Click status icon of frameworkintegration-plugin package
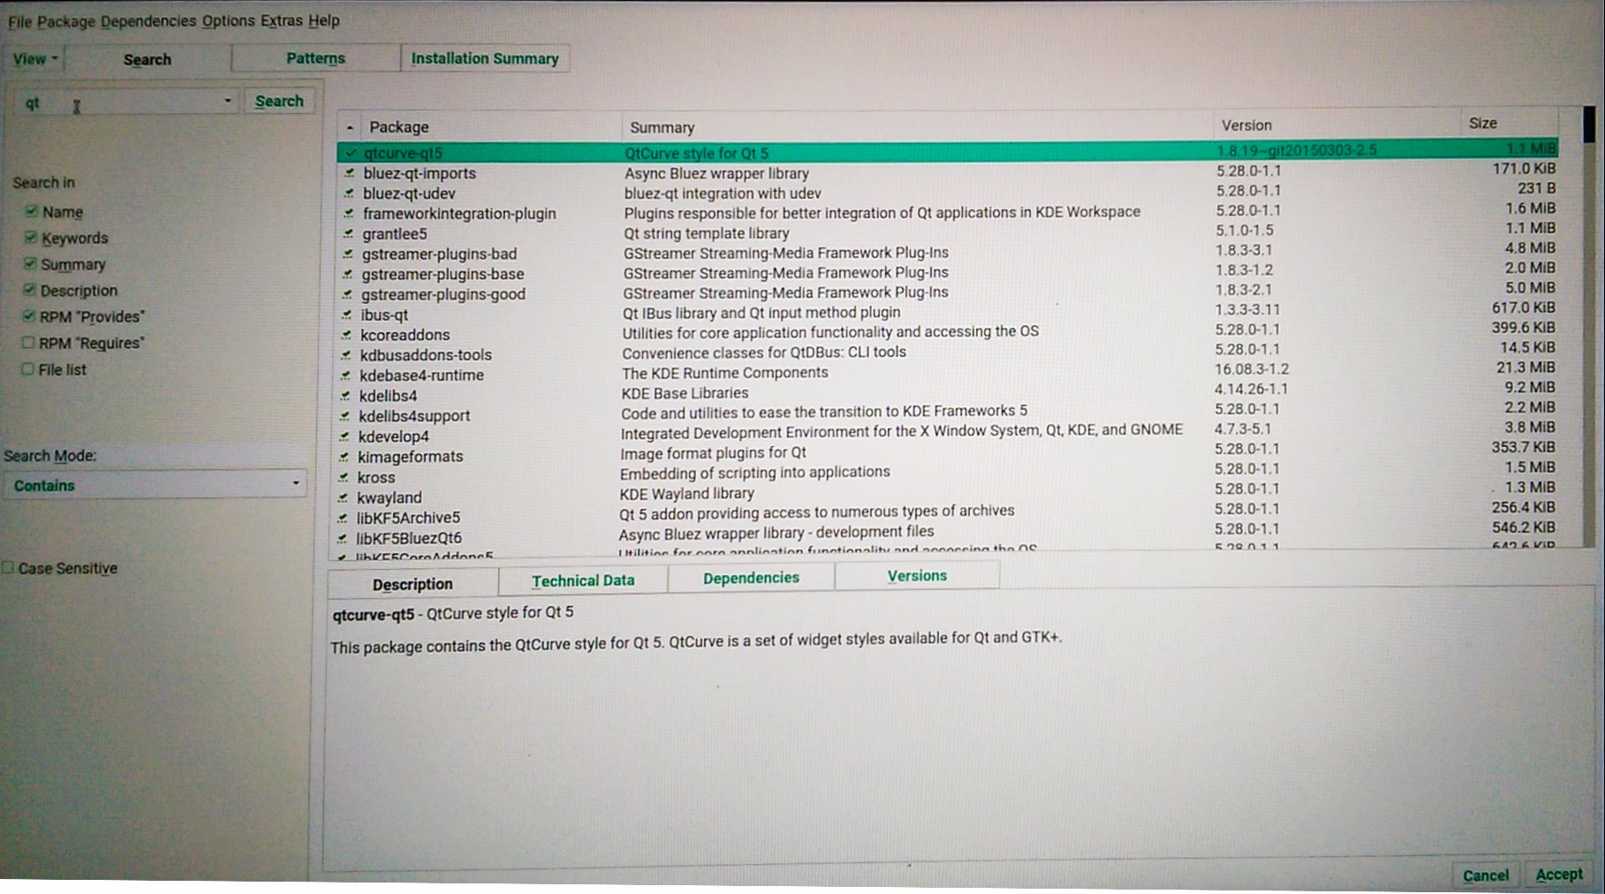The height and width of the screenshot is (894, 1605). [349, 214]
